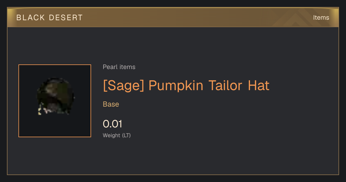The width and height of the screenshot is (346, 182).
Task: Click the [Sage] Pumpkin Tailor Hat title
Action: click(x=186, y=86)
